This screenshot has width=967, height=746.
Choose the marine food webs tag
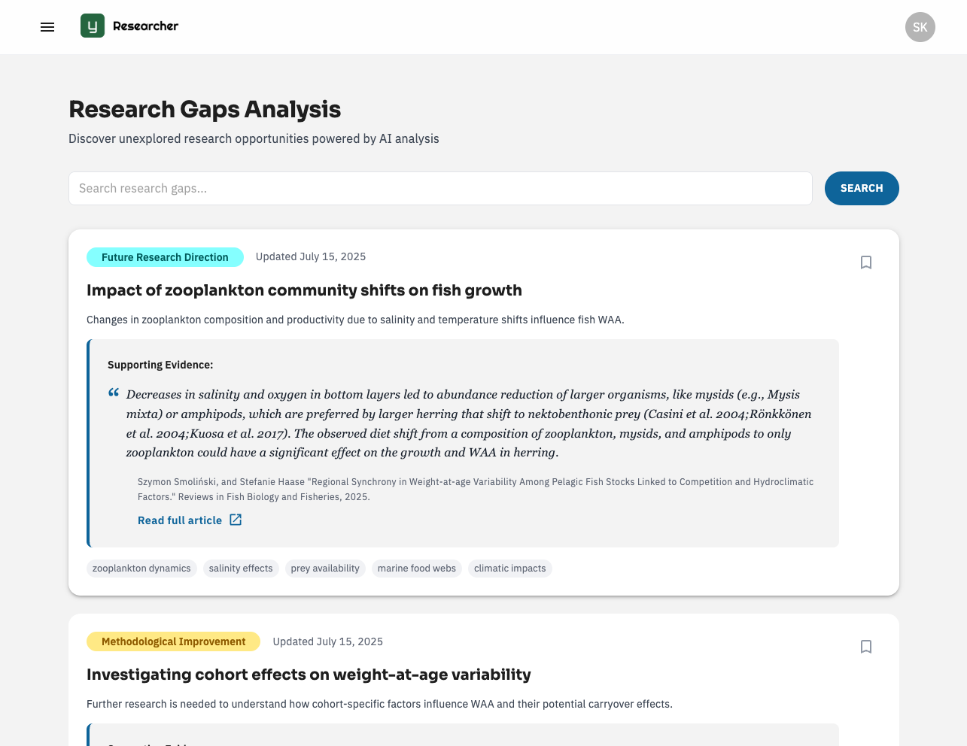point(417,569)
